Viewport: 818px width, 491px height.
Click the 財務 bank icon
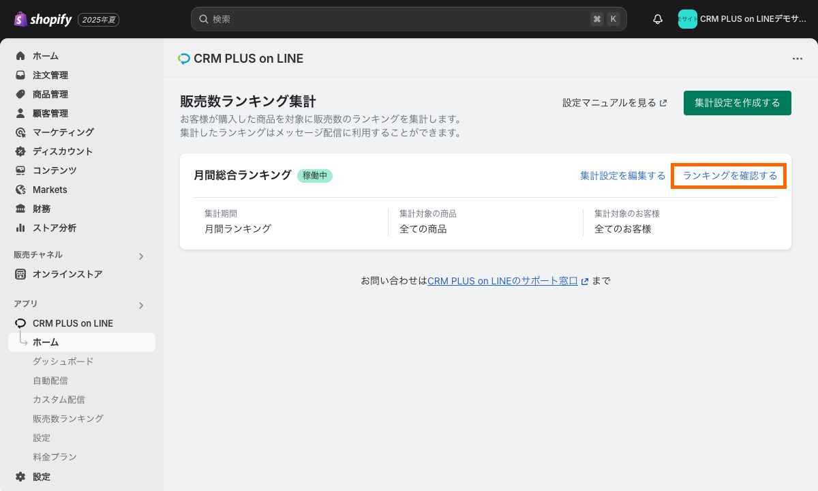(20, 209)
